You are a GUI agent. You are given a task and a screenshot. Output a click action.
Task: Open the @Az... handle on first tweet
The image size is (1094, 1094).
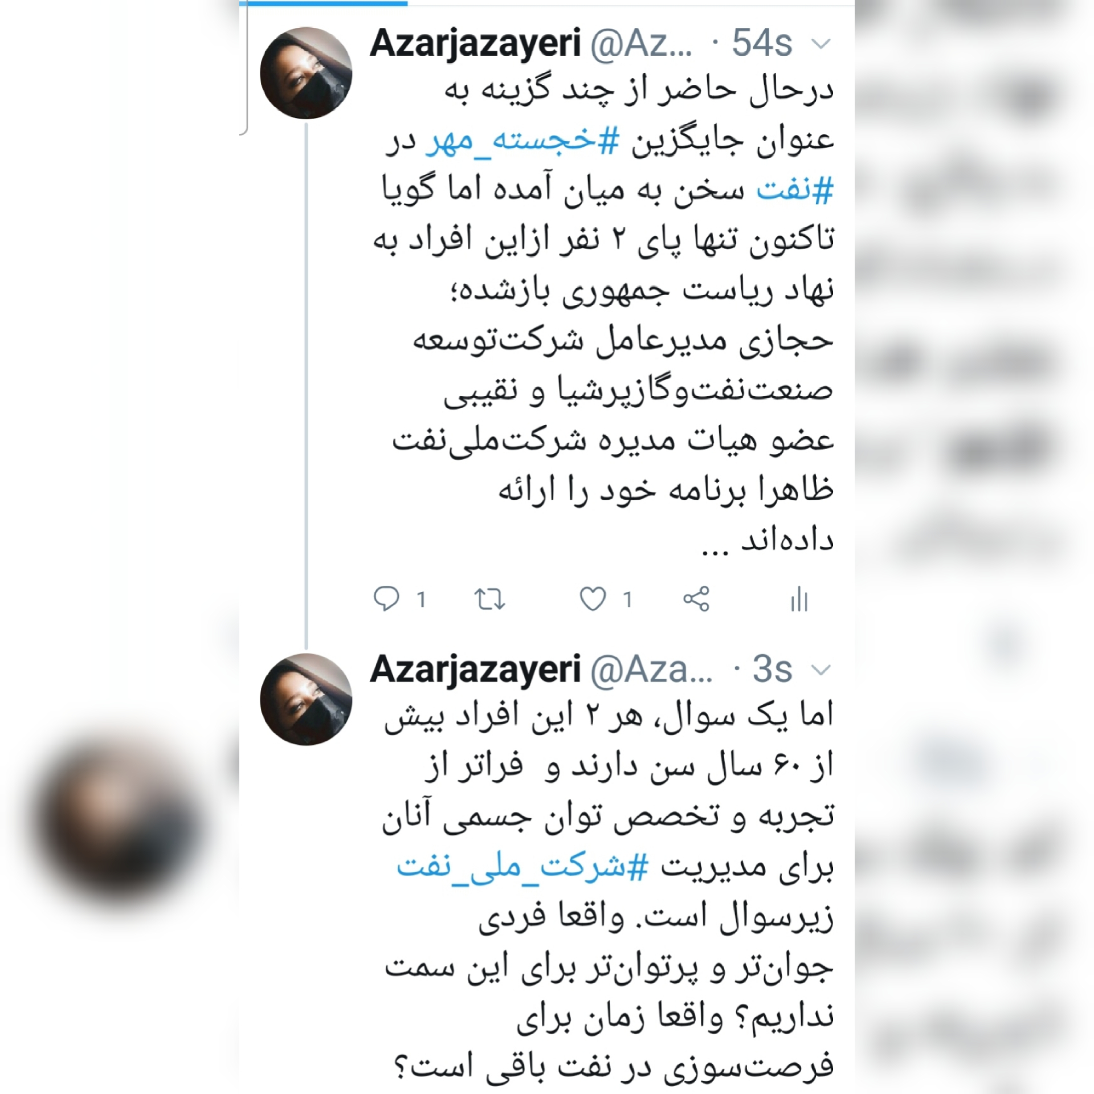642,44
